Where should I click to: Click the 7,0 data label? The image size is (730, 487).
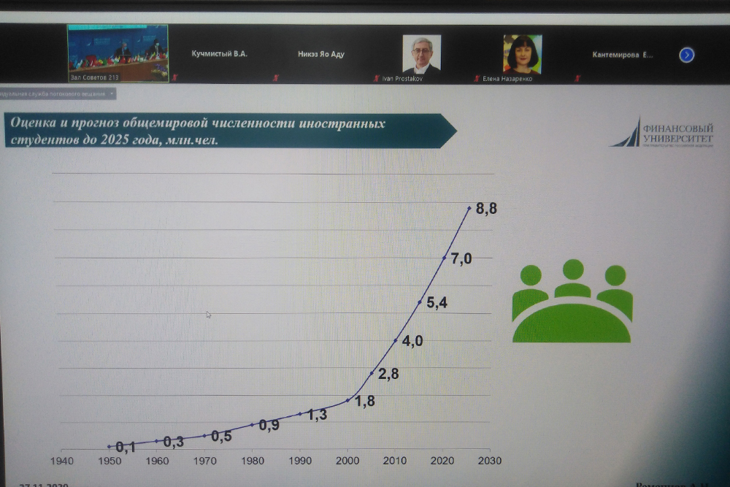461,258
